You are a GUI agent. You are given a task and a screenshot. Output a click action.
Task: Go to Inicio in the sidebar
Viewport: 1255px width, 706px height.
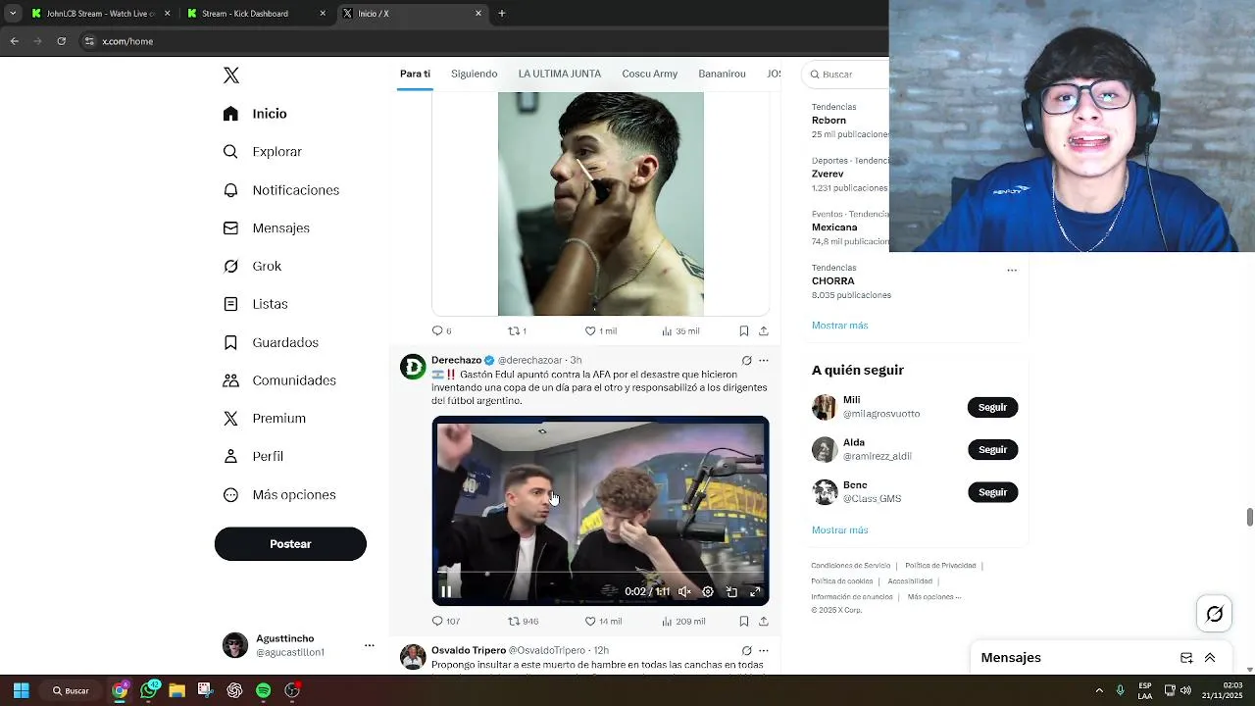[255, 114]
